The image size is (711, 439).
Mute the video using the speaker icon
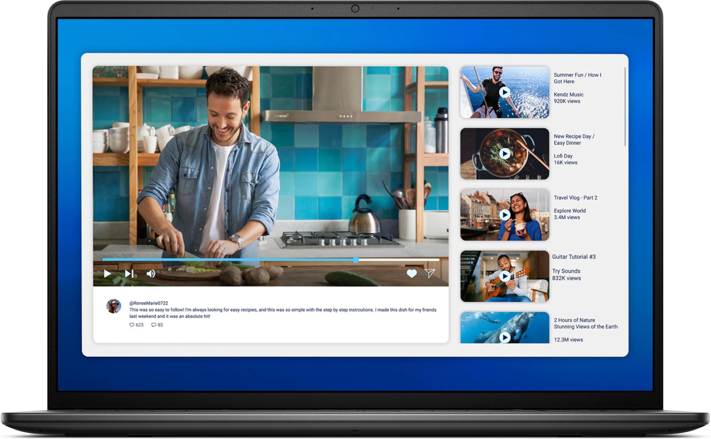pyautogui.click(x=151, y=273)
